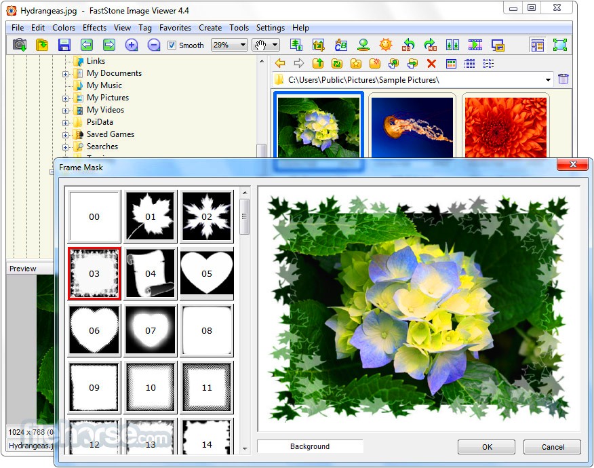Go to next image with green right arrow
The image size is (594, 468).
point(109,45)
